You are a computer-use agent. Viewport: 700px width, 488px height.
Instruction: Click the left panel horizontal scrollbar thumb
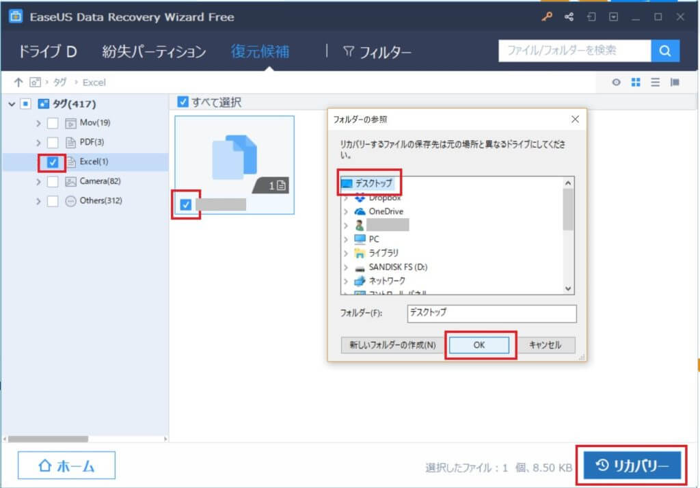[49, 439]
